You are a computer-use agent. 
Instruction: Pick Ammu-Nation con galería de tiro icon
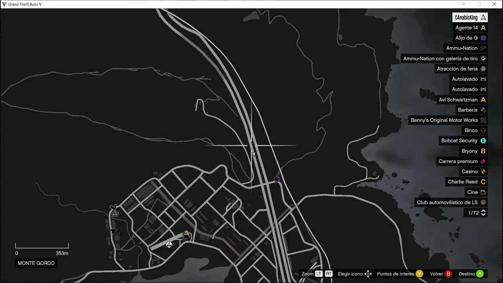tap(483, 59)
